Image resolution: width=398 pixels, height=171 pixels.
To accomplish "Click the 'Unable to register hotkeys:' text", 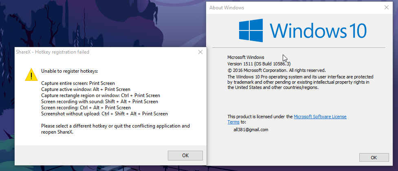I will point(70,71).
